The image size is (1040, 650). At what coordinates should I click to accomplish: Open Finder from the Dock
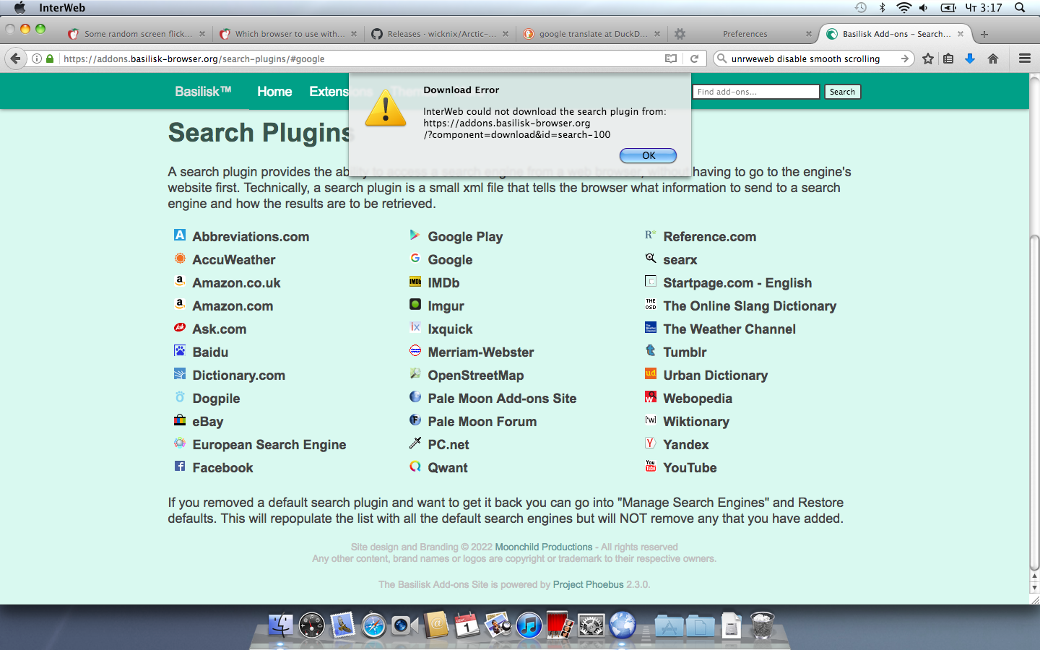pos(280,625)
